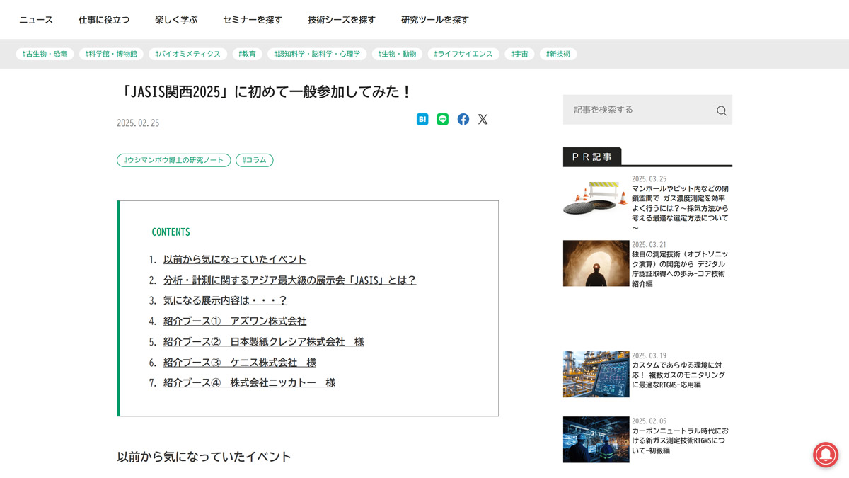Open the #古生物・恐竜 tag
Image resolution: width=849 pixels, height=478 pixels.
point(45,53)
